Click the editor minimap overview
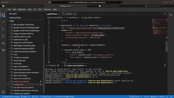This screenshot has width=174, height=98. click(159, 27)
